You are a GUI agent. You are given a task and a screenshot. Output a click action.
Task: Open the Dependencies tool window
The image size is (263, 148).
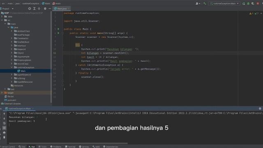111,147
